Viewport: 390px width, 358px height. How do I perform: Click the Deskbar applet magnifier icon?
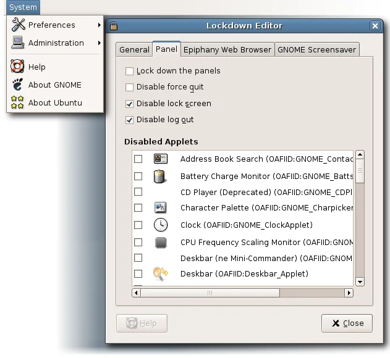tap(161, 273)
